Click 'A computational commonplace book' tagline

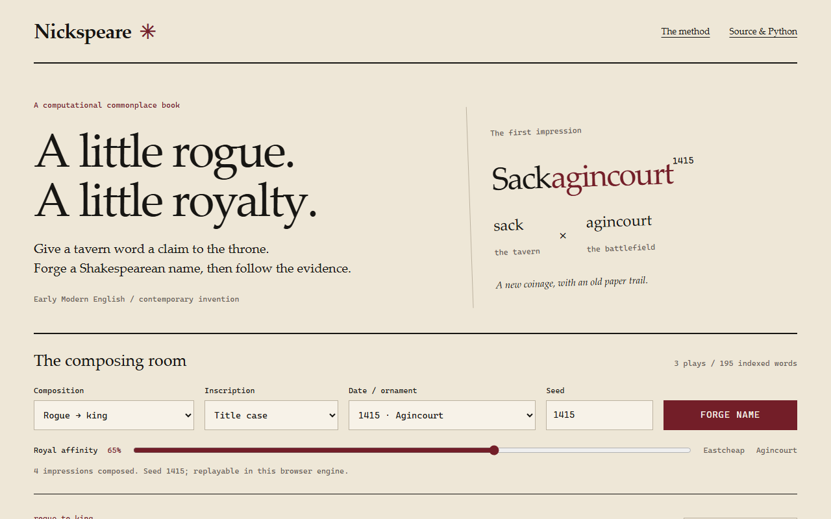coord(107,105)
